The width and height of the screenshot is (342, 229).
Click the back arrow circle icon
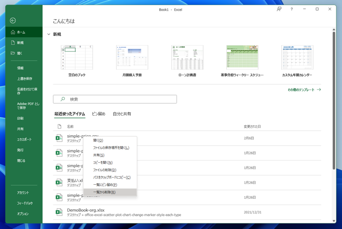[13, 21]
